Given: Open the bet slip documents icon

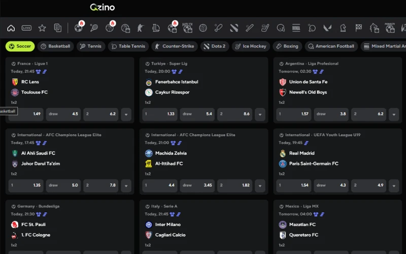Looking at the screenshot, I should (57, 28).
